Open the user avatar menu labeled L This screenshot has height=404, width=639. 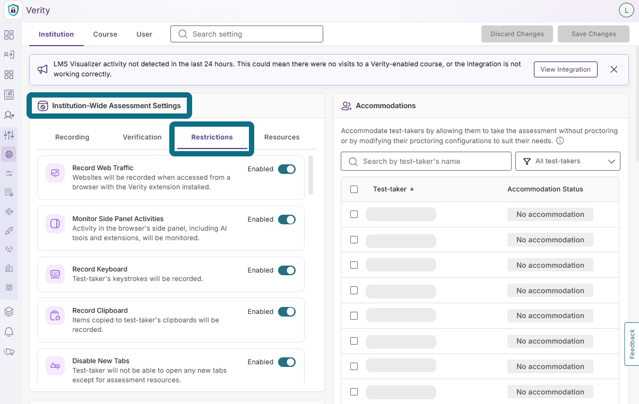[x=626, y=10]
